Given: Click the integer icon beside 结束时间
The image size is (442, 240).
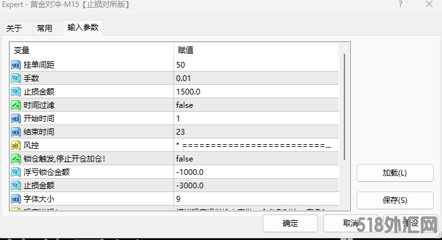Looking at the screenshot, I should [x=16, y=132].
